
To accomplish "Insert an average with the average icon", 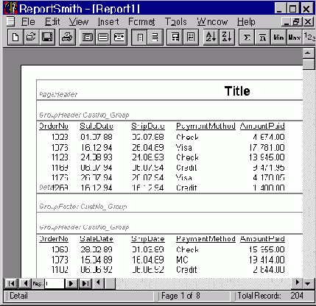I will coord(263,38).
